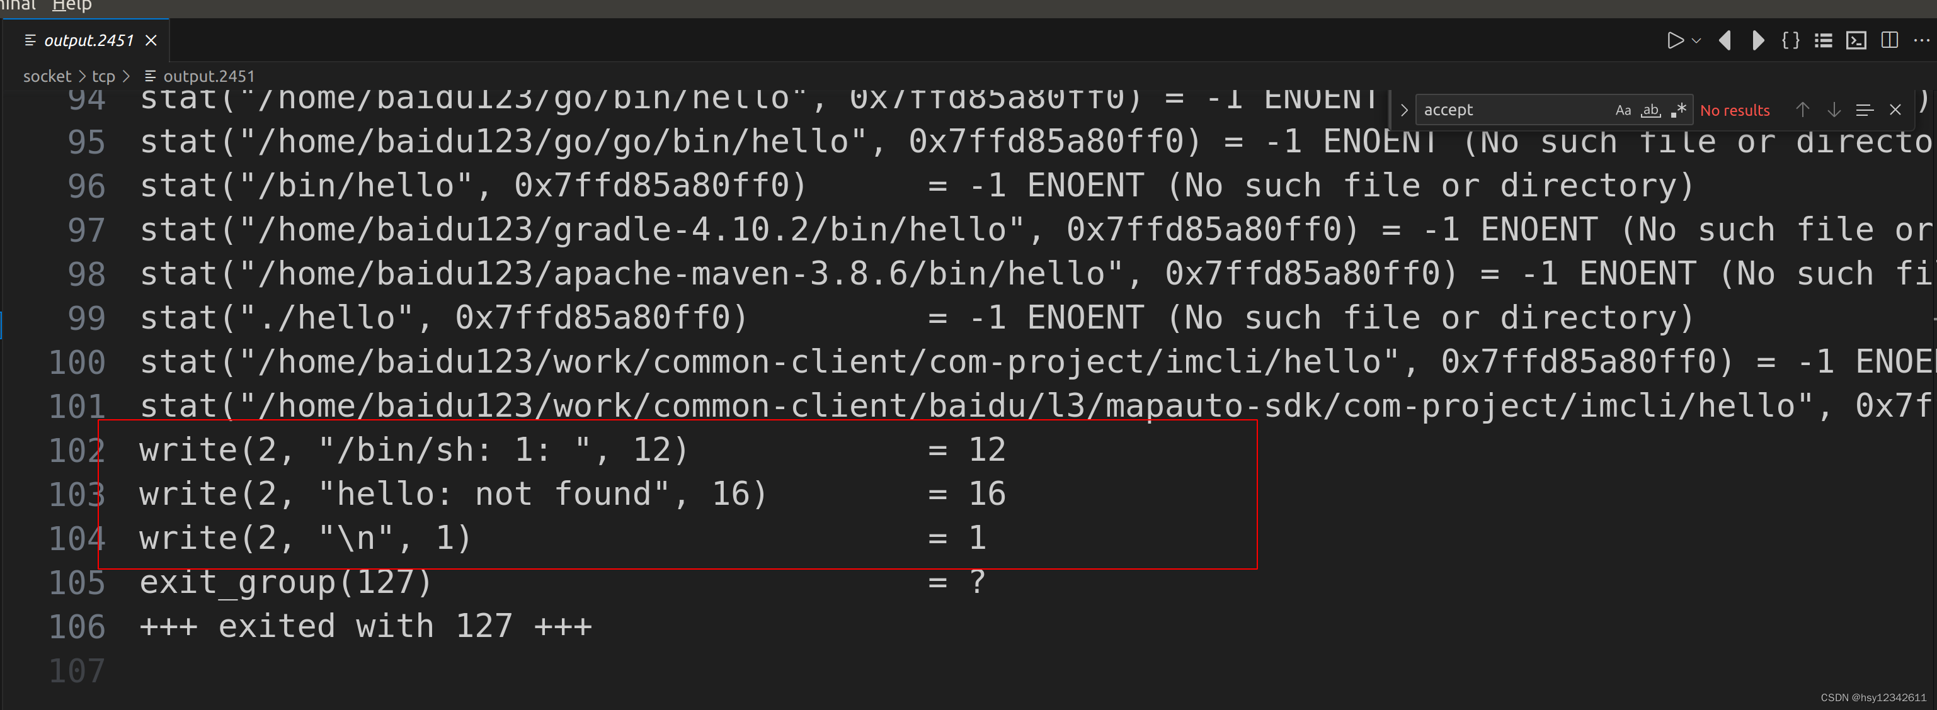Click the curly braces icon
Screen dimensions: 1937x710
(x=1791, y=40)
